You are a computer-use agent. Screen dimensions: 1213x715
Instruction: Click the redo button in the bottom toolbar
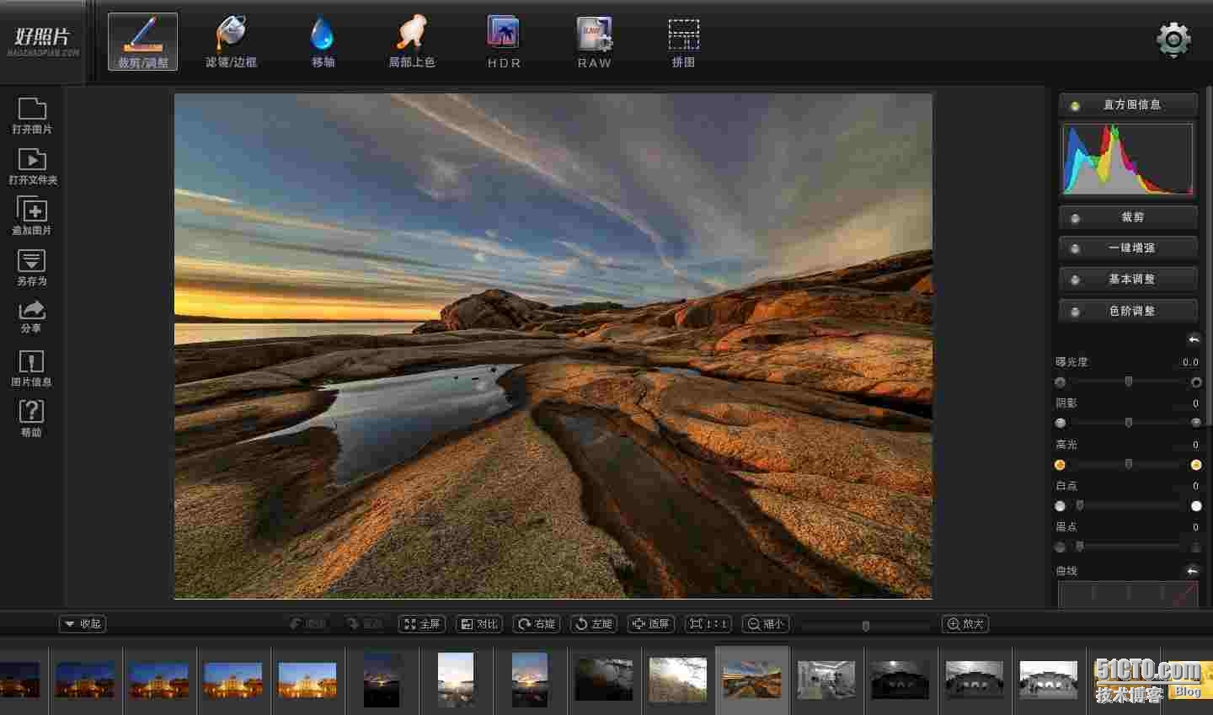pos(365,624)
